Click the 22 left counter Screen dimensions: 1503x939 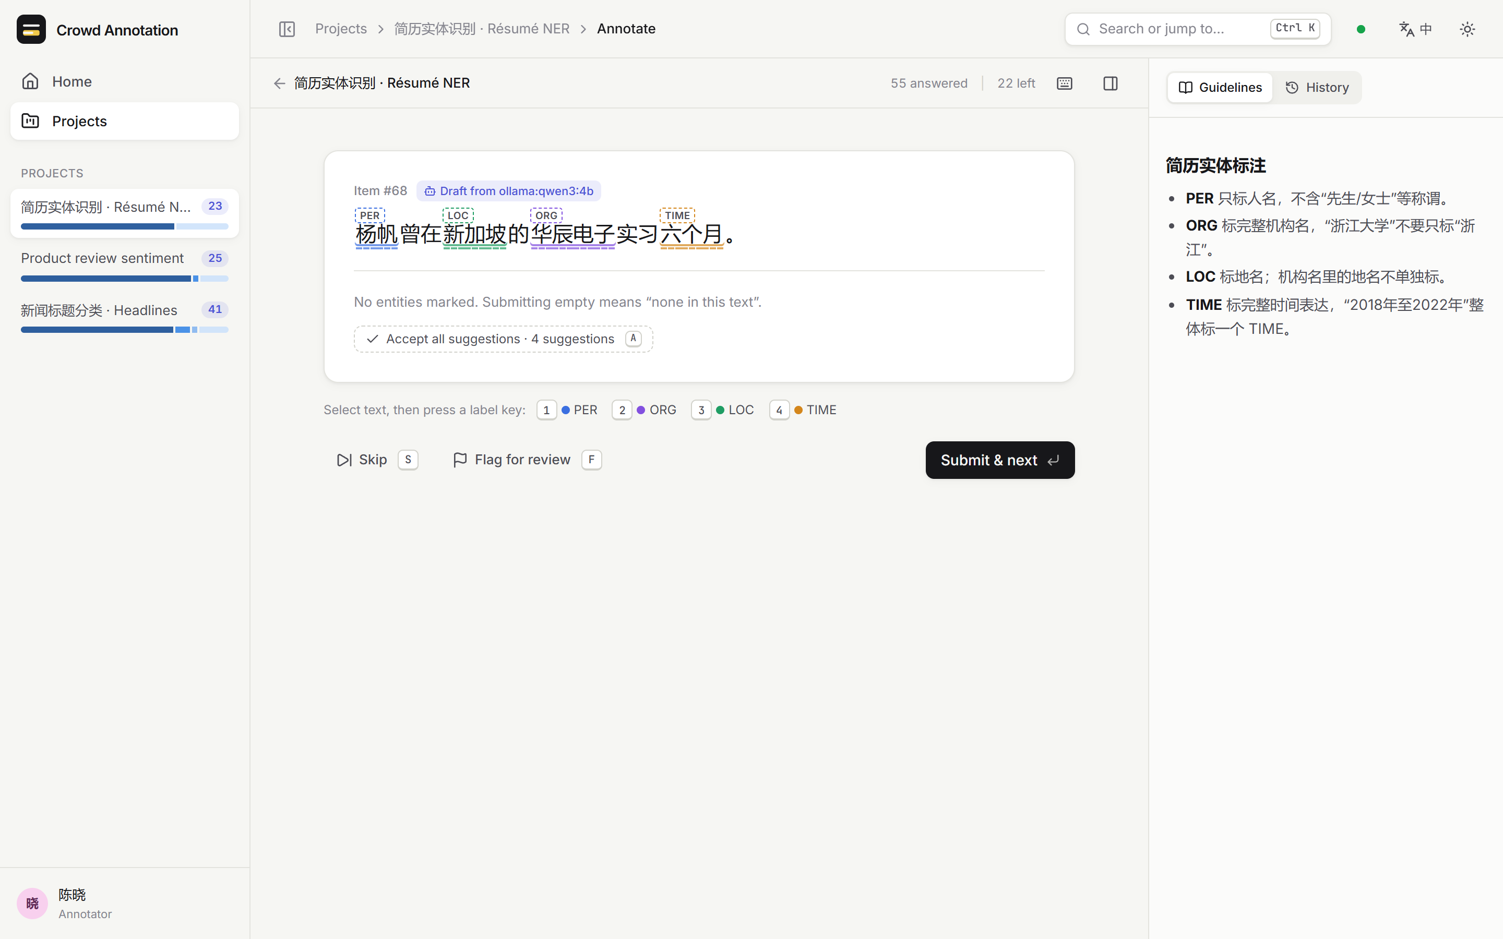click(1016, 83)
